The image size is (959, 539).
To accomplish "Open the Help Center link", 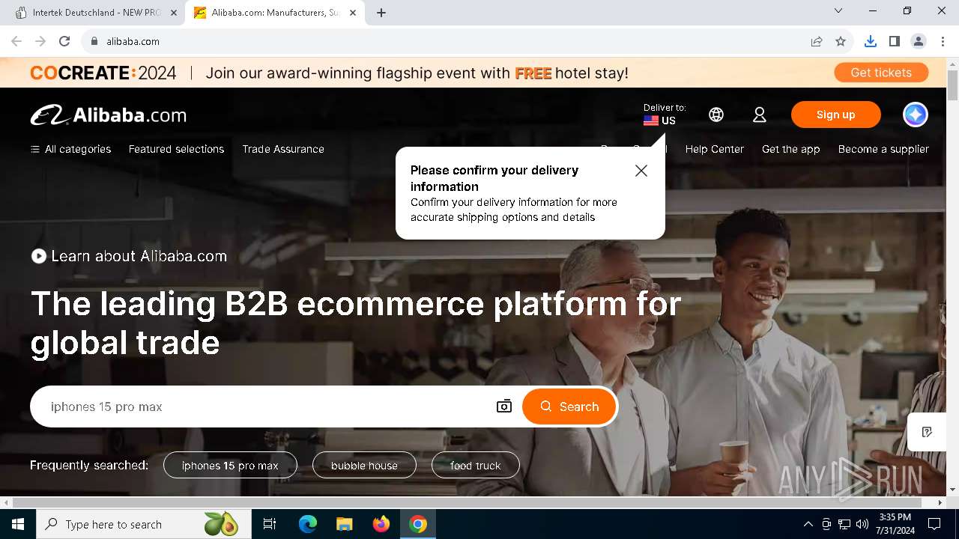I will pyautogui.click(x=715, y=149).
